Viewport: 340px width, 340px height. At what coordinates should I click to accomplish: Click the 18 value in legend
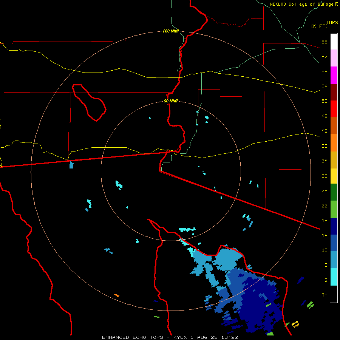click(325, 221)
